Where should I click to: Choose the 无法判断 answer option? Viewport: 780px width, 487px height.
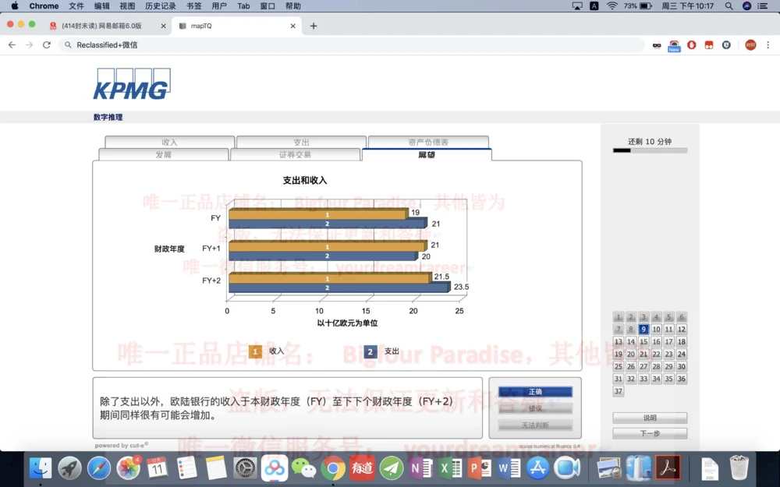[535, 424]
